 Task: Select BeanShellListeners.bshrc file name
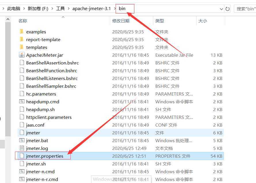tap(52, 78)
